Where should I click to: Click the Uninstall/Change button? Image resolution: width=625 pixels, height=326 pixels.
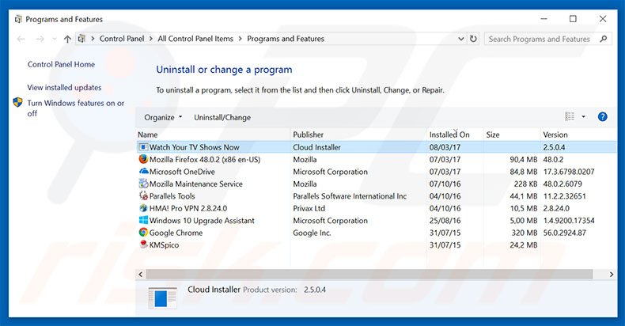click(222, 118)
